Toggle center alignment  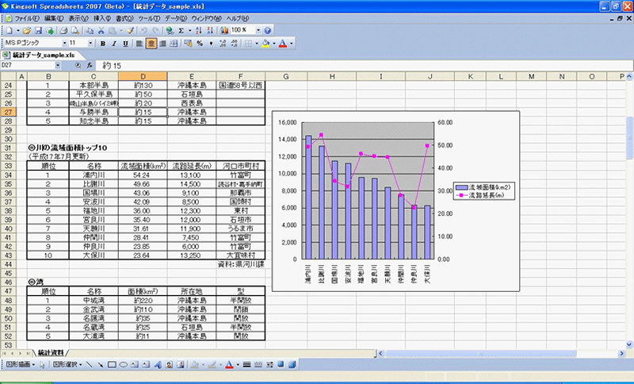[151, 44]
